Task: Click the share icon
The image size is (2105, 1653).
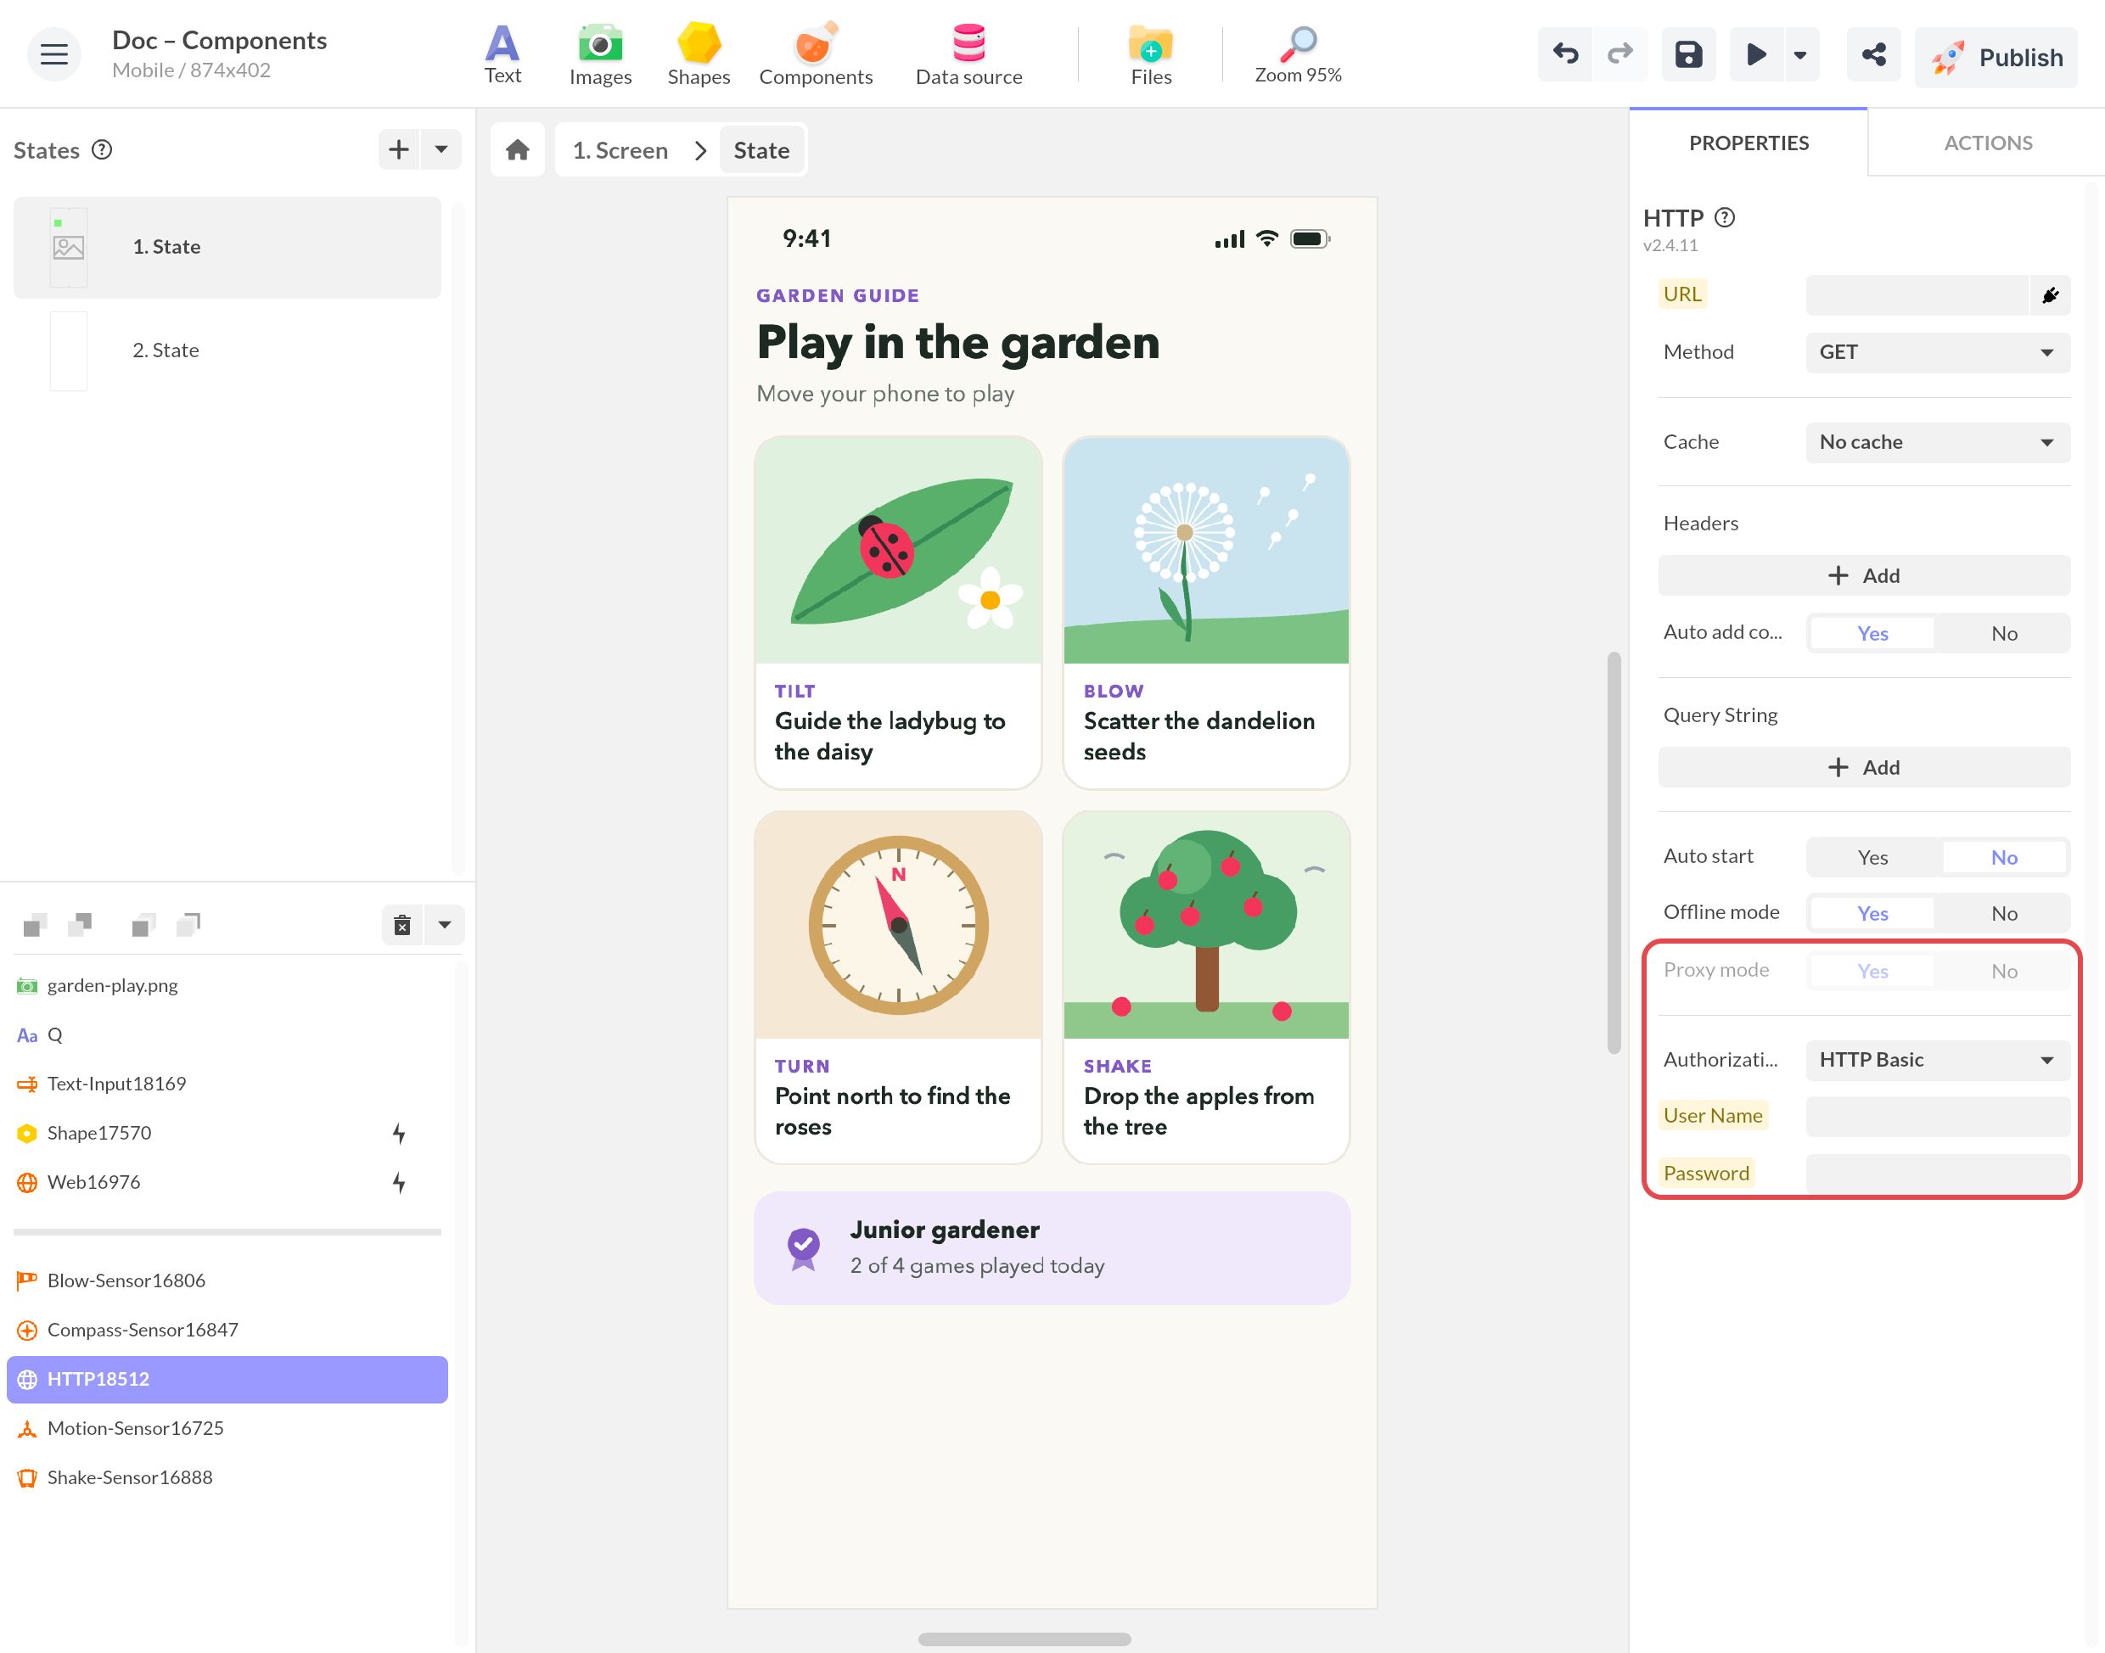Action: click(x=1873, y=55)
